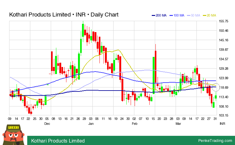Select the 150.46 price axis label
Screen dimensions: 235x145
tap(224, 31)
